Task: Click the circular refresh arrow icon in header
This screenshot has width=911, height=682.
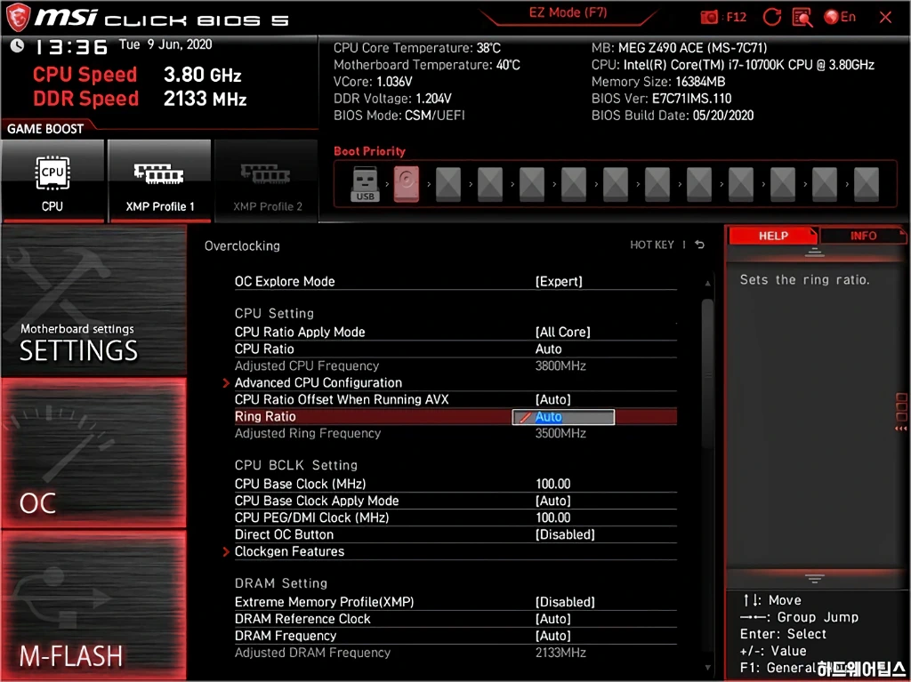Action: 771,18
